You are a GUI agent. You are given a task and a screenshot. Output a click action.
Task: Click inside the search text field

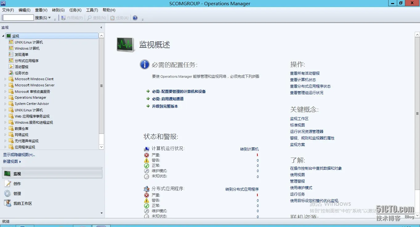[x=18, y=18]
